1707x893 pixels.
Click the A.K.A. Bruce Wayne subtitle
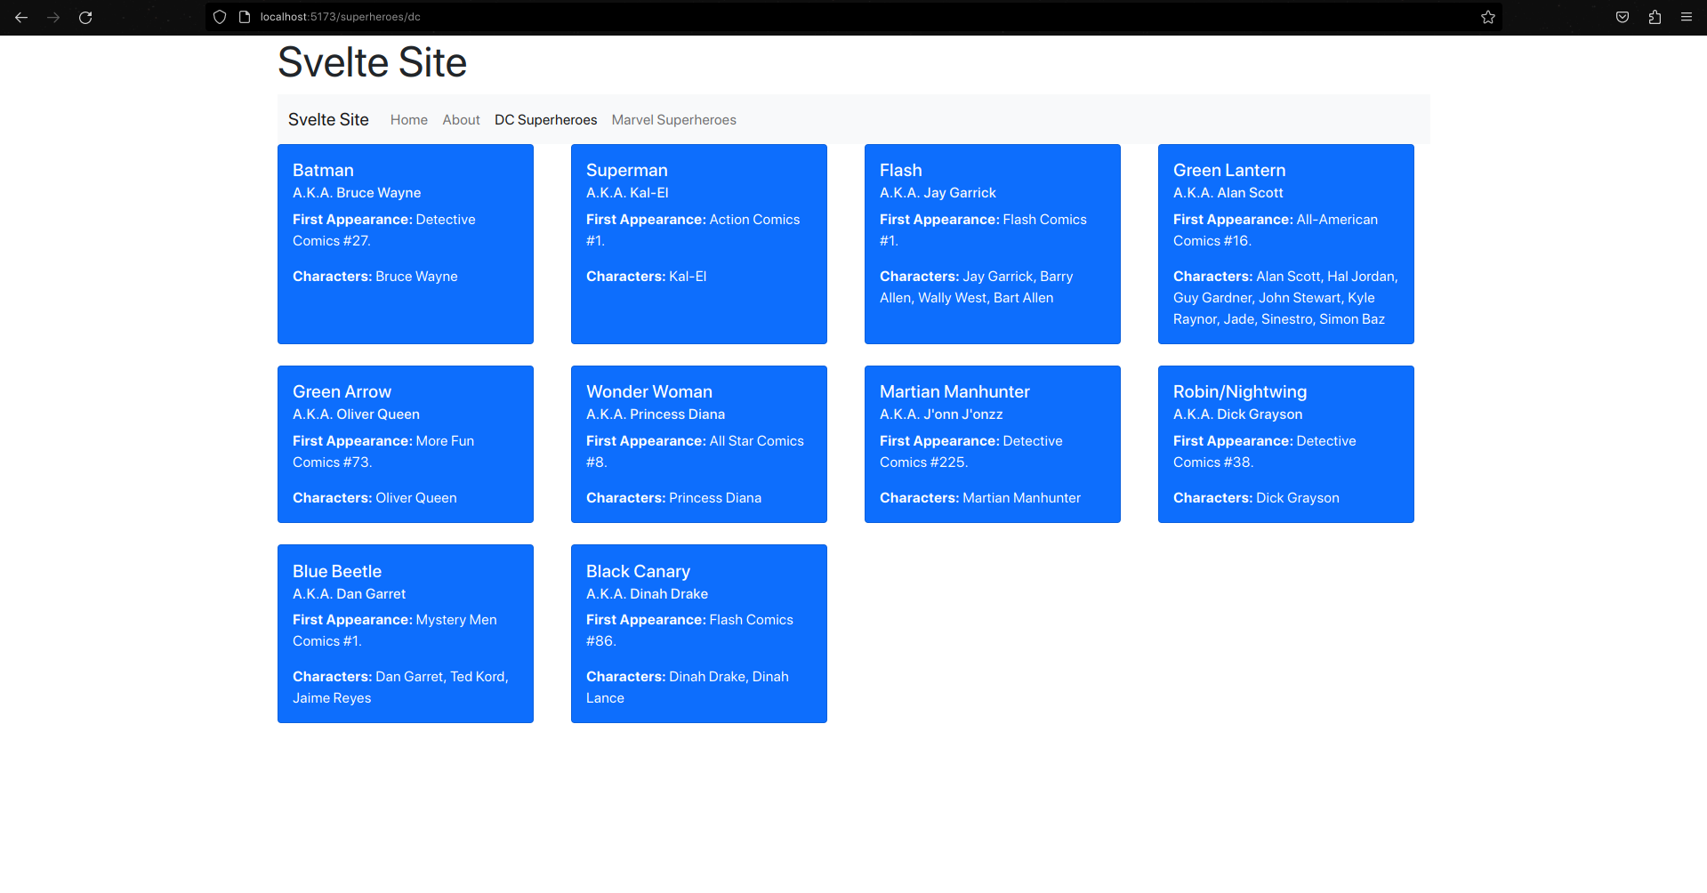pyautogui.click(x=357, y=192)
